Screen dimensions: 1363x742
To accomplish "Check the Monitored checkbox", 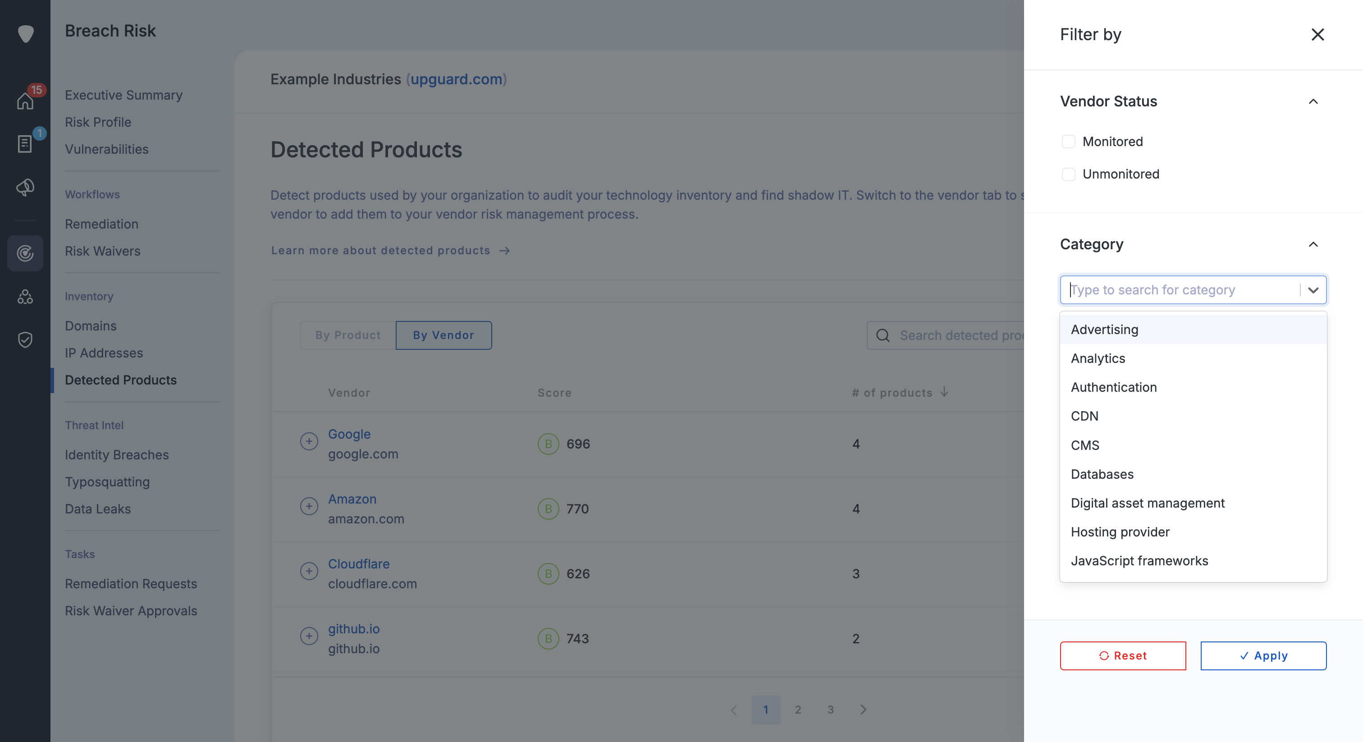I will (x=1068, y=142).
